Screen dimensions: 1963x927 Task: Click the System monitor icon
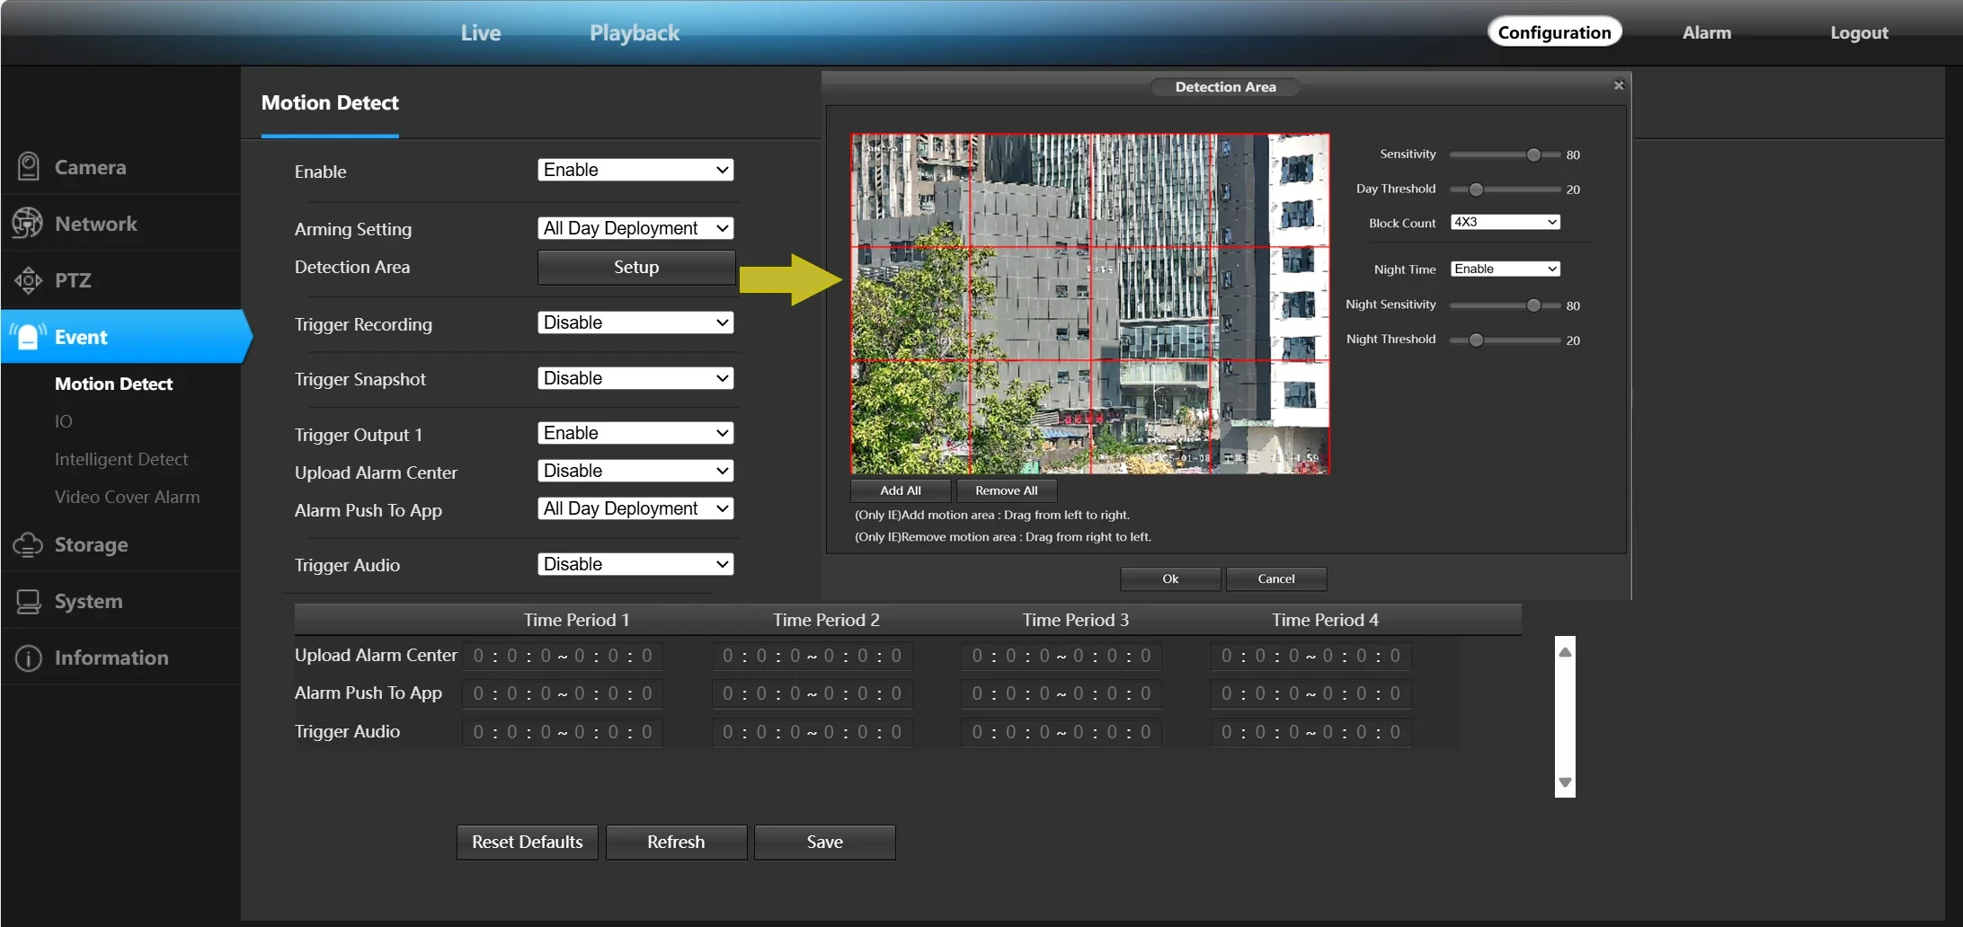click(x=28, y=601)
